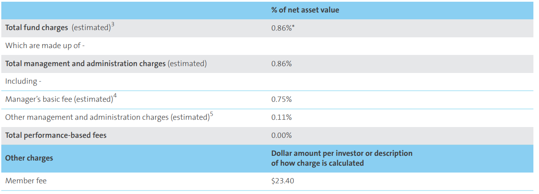Click the "% of net asset value" column header
Image resolution: width=539 pixels, height=194 pixels.
[x=305, y=10]
